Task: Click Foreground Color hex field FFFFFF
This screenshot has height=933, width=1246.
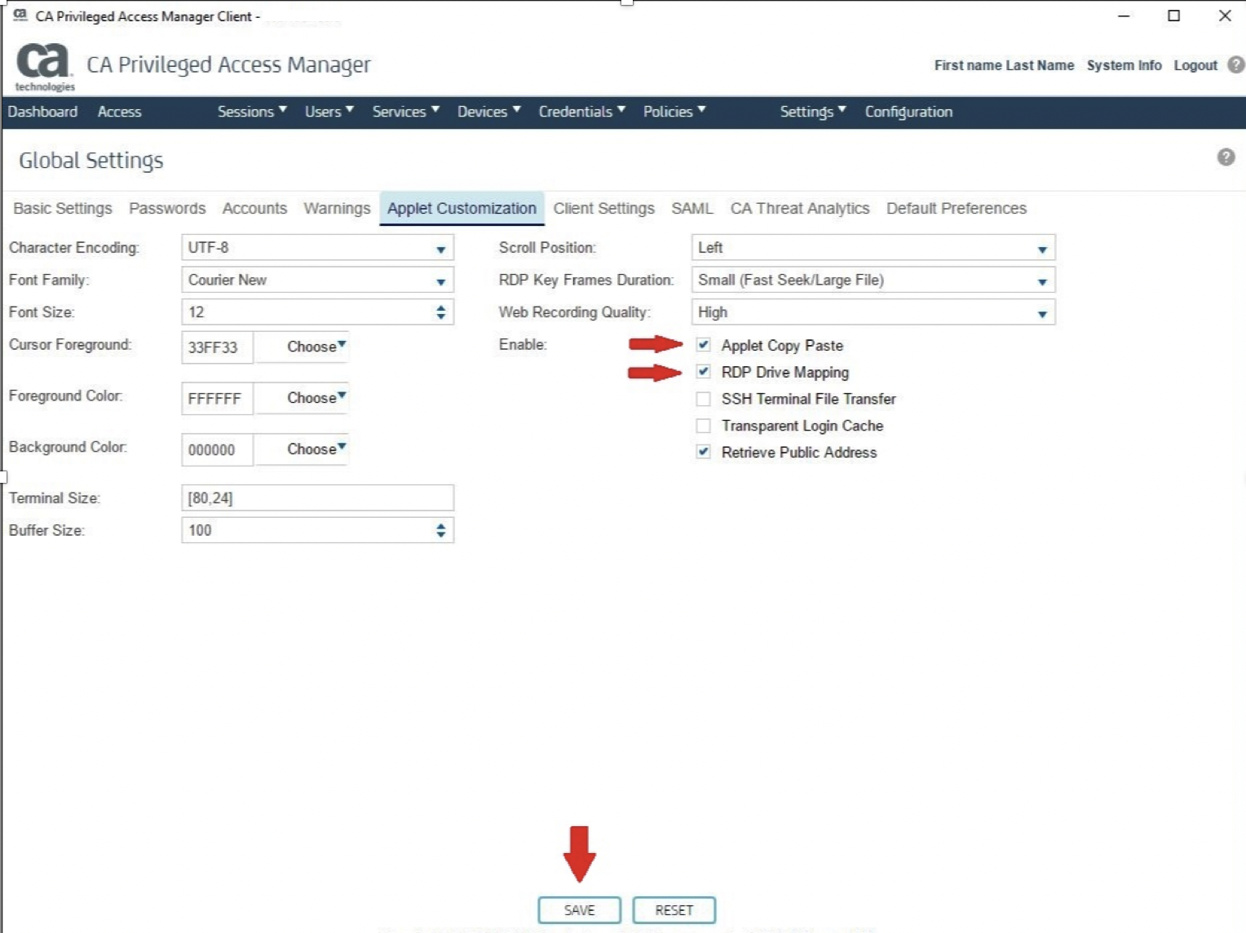Action: click(x=218, y=399)
